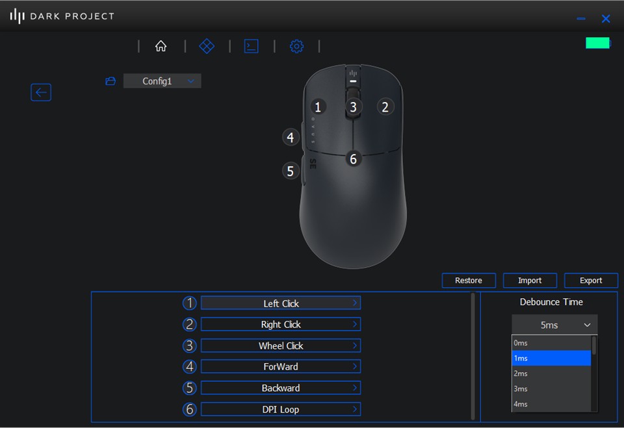Click the Restore button
This screenshot has width=624, height=428.
(468, 281)
